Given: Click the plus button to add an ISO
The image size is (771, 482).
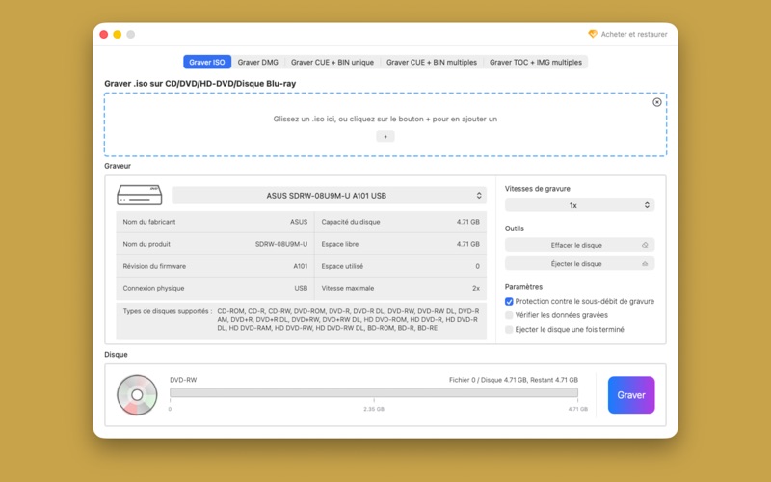Looking at the screenshot, I should click(x=385, y=136).
